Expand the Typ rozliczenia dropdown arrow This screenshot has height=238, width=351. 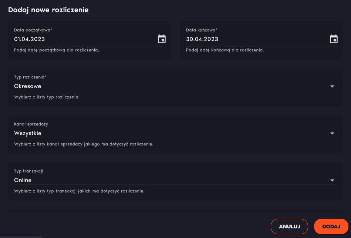click(332, 86)
